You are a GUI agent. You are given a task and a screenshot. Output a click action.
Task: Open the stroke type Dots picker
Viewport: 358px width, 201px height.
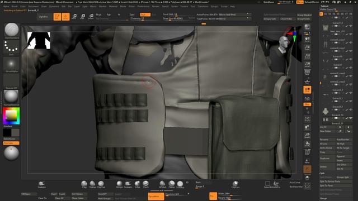click(11, 47)
